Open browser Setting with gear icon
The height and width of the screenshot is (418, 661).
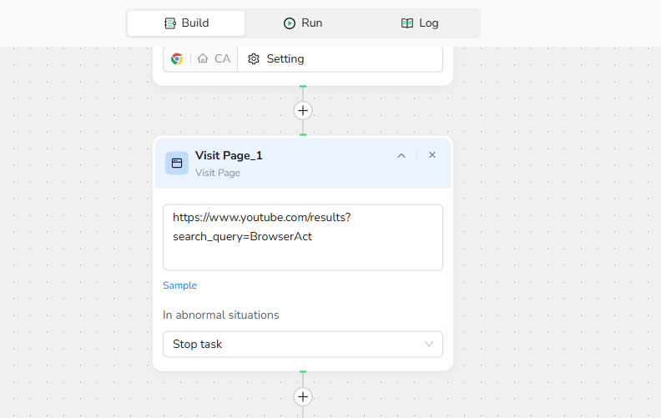pyautogui.click(x=276, y=59)
